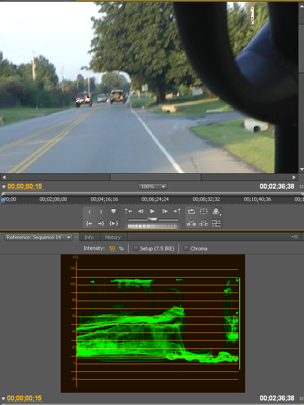
Task: Click the reference panel grip handle
Action: point(2,237)
